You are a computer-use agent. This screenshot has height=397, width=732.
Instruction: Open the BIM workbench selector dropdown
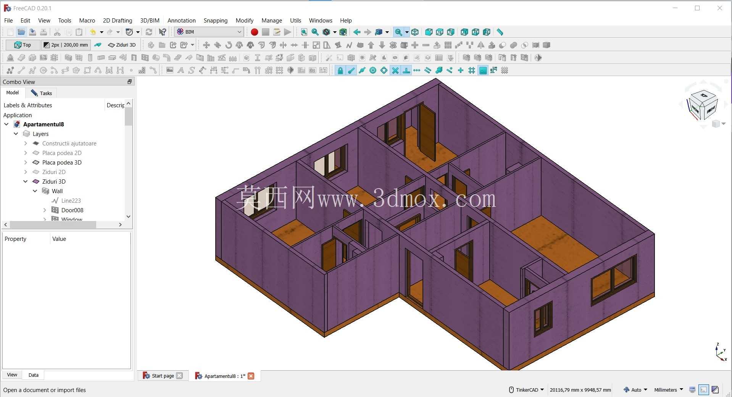click(x=209, y=32)
